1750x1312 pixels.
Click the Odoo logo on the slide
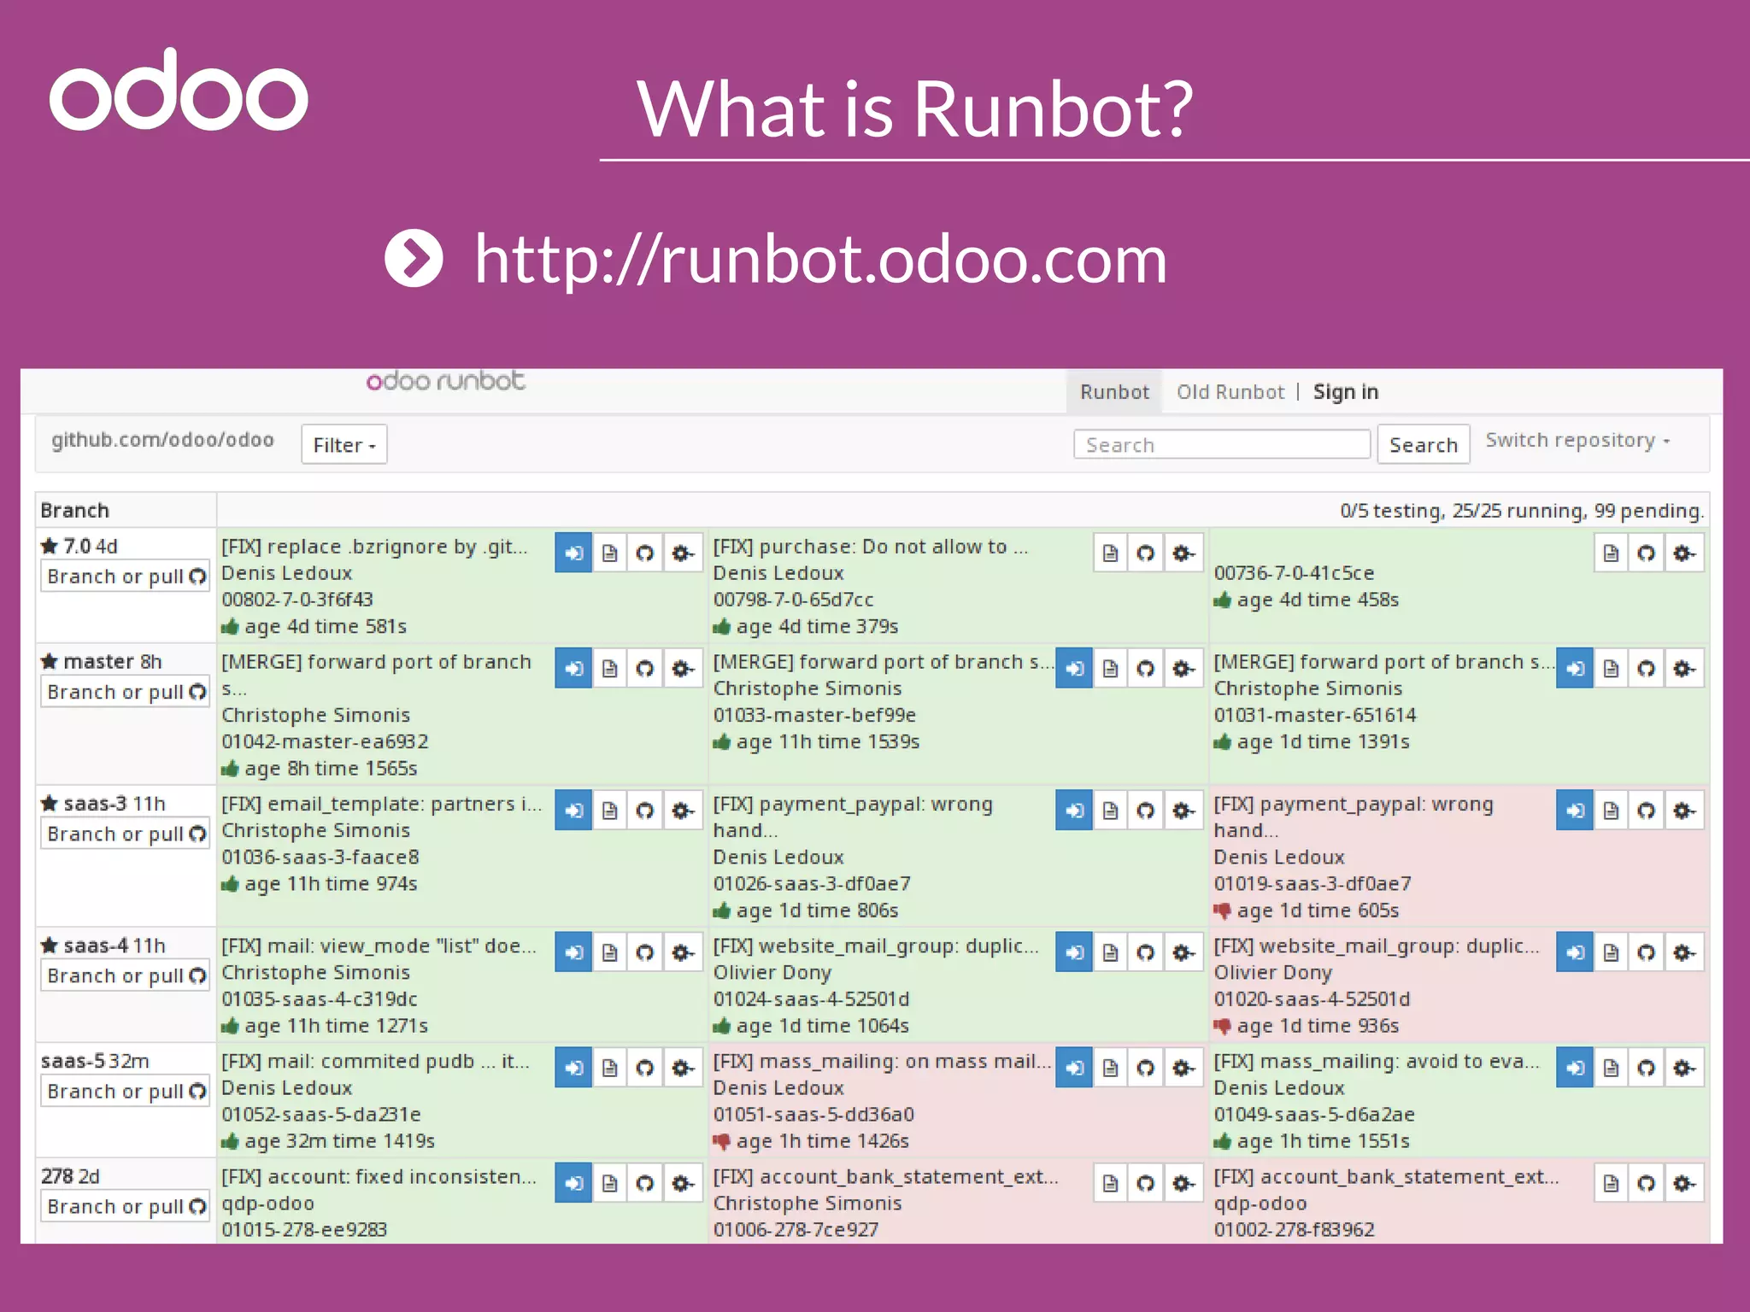[x=179, y=89]
